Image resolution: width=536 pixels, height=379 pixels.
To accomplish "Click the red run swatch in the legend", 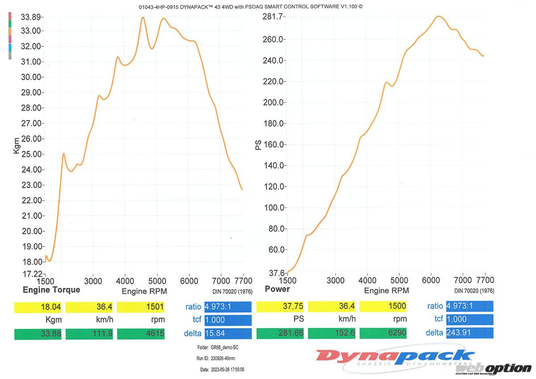I will click(10, 17).
